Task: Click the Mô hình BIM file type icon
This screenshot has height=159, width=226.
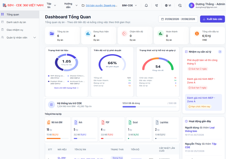Action: (49, 122)
